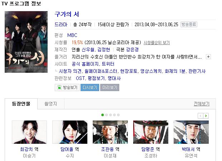Viewport: 222px width, 161px height.
Task: Click the MBC network link
Action: (x=72, y=35)
